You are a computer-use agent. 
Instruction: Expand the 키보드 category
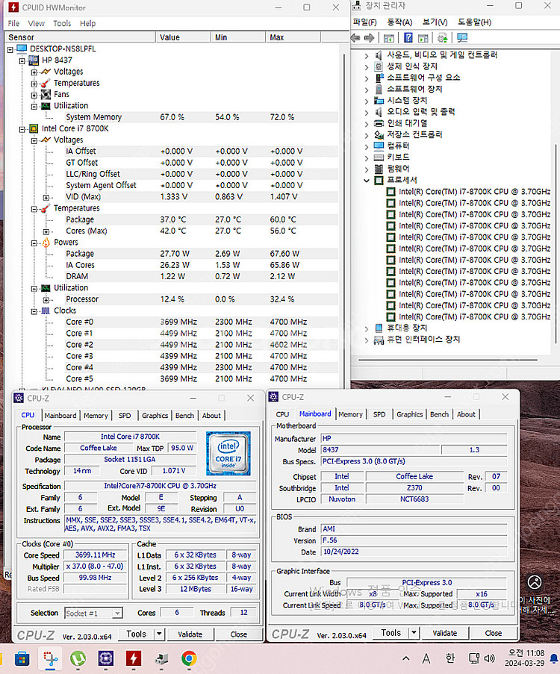point(367,157)
